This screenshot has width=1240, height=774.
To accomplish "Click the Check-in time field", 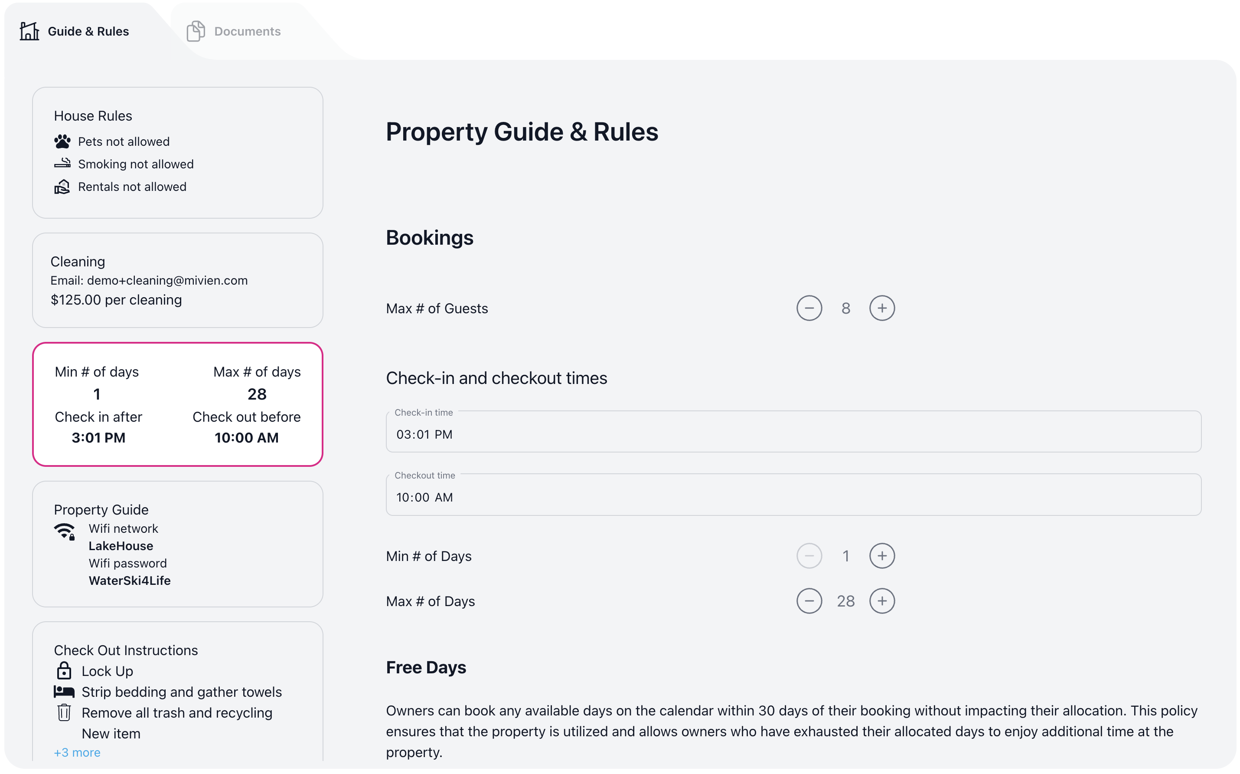I will click(793, 434).
